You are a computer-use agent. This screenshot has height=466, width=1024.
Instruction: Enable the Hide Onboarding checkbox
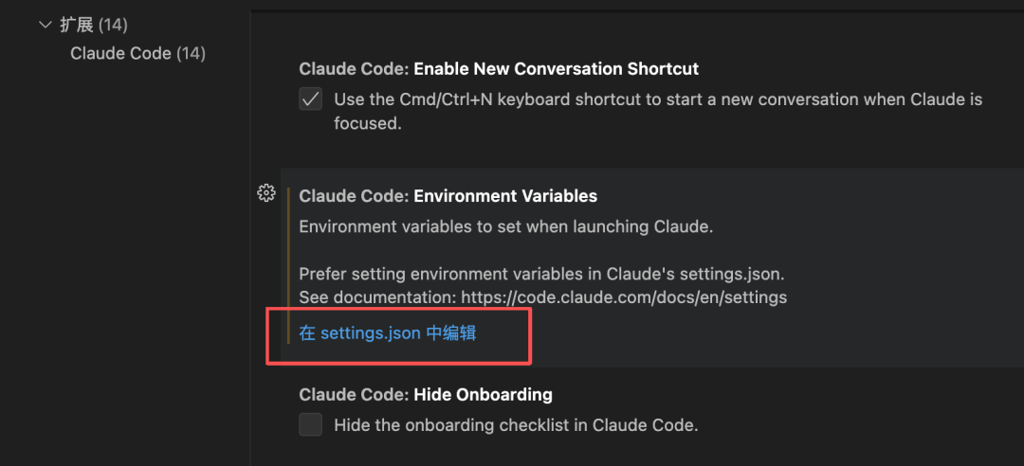click(310, 425)
